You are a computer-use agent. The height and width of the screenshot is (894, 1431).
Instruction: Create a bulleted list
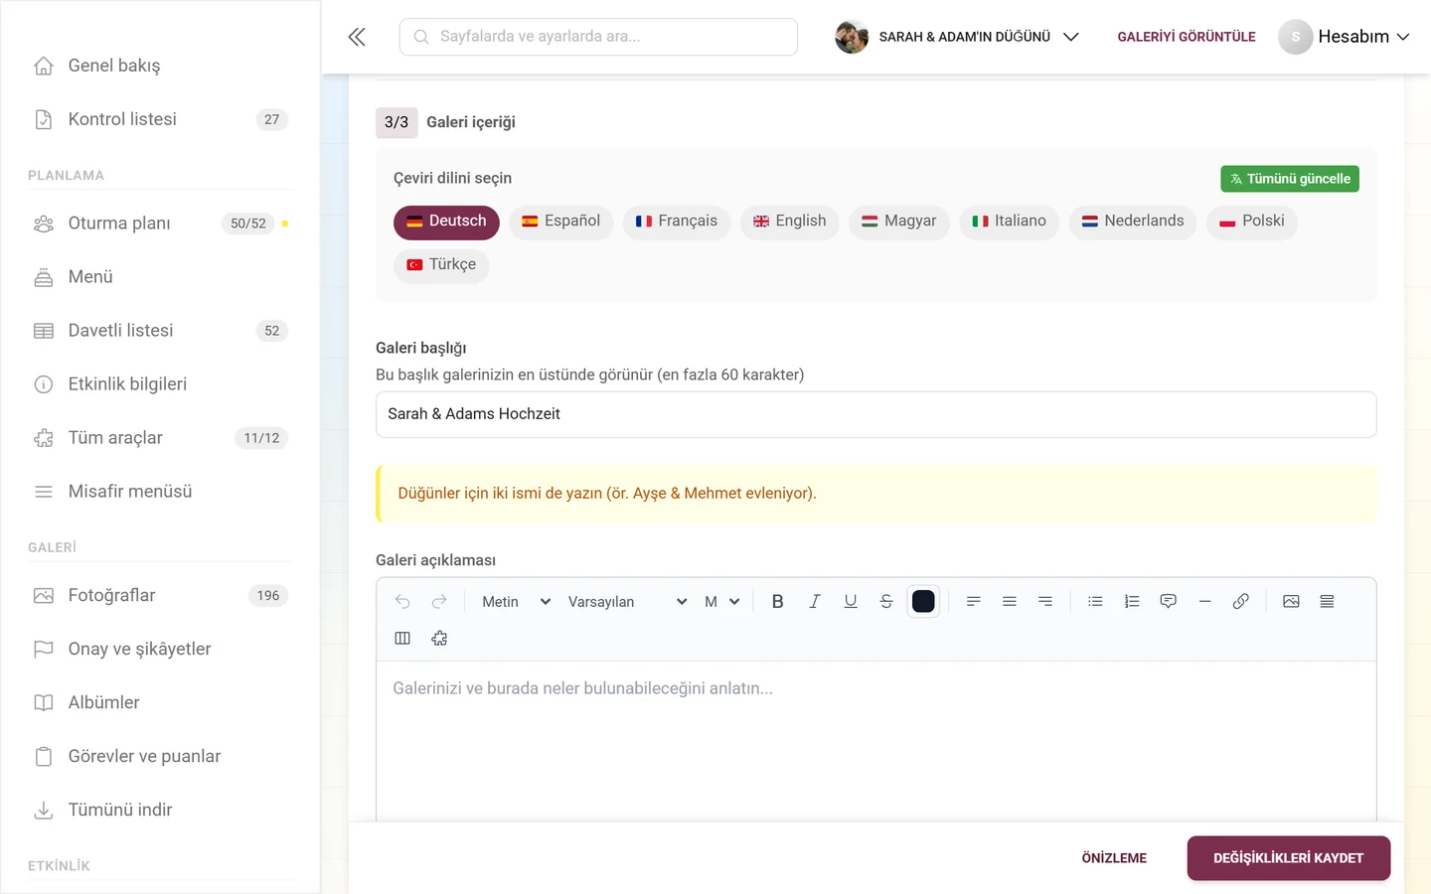1095,601
